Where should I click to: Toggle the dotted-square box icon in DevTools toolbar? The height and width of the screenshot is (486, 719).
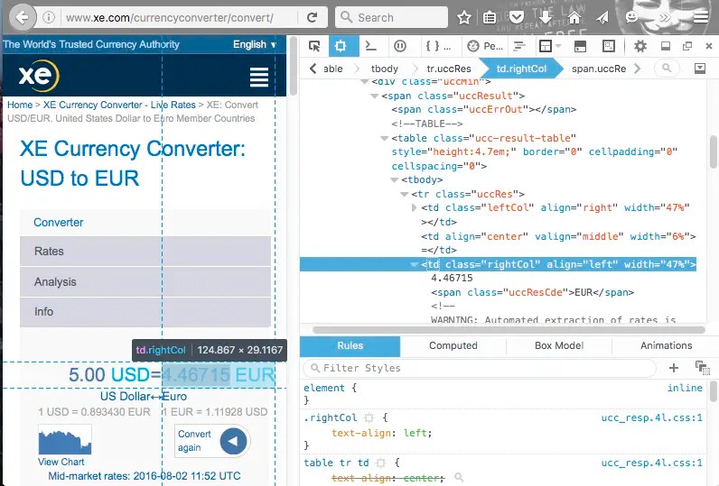point(609,46)
